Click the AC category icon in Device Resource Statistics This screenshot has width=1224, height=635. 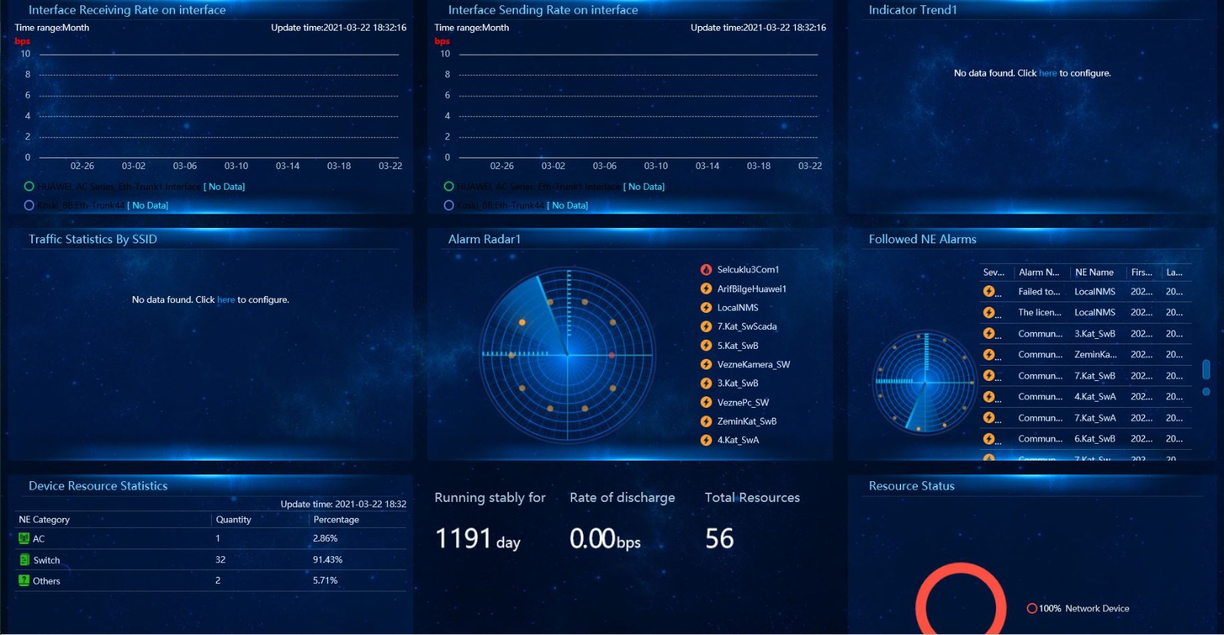[24, 539]
